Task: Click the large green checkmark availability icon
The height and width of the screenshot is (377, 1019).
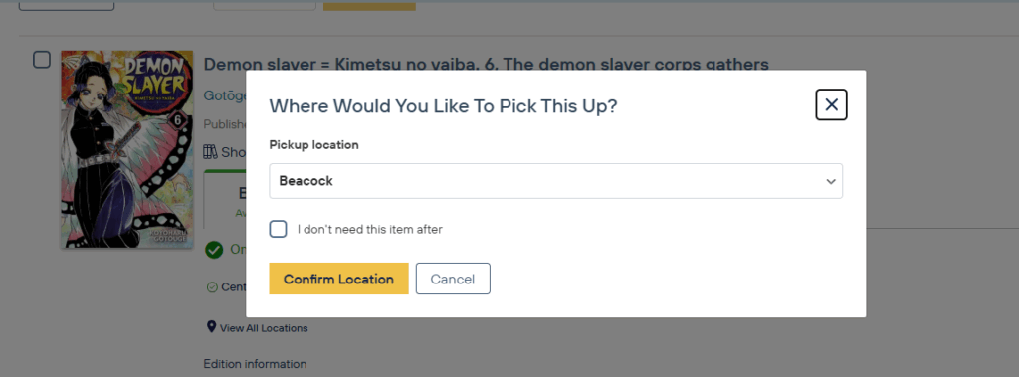Action: tap(214, 250)
